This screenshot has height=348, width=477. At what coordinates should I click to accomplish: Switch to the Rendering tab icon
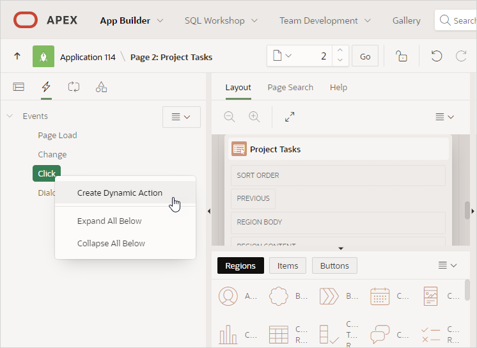[19, 87]
